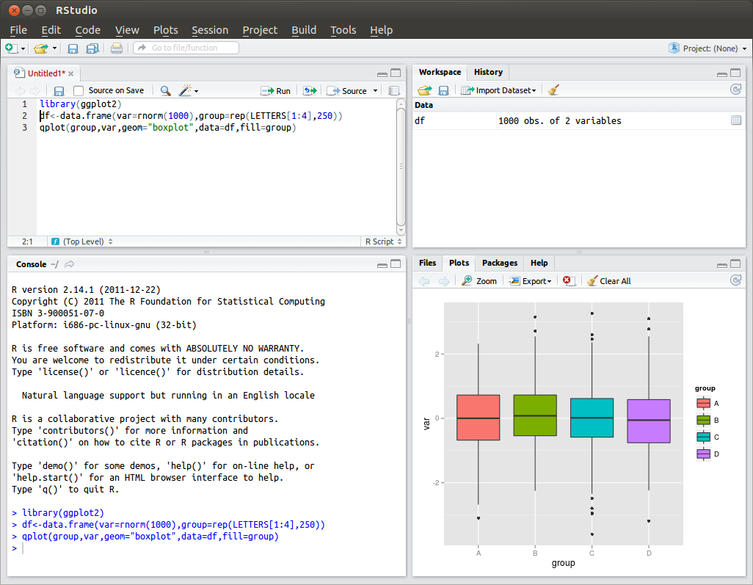Click the Print icon in the main toolbar
The height and width of the screenshot is (585, 753).
[x=117, y=48]
